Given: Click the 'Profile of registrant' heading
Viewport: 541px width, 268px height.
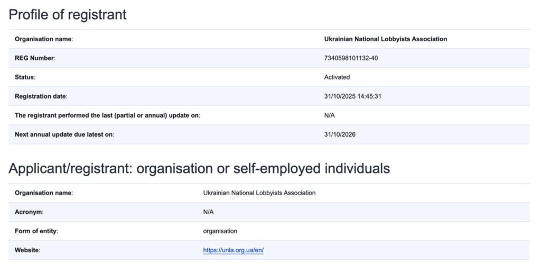Looking at the screenshot, I should click(68, 14).
